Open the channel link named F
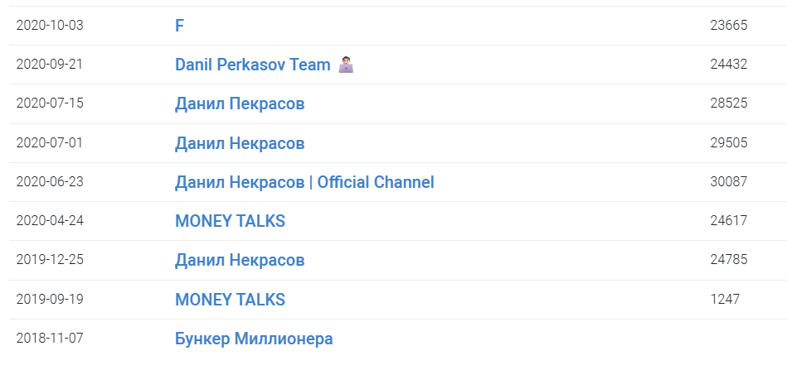 (179, 26)
